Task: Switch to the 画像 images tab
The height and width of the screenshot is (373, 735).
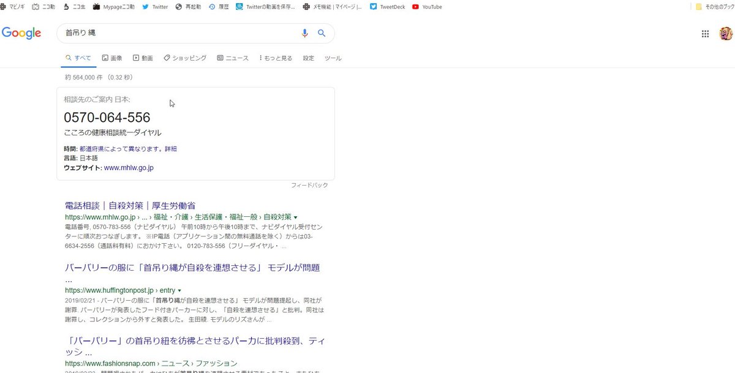Action: (112, 58)
